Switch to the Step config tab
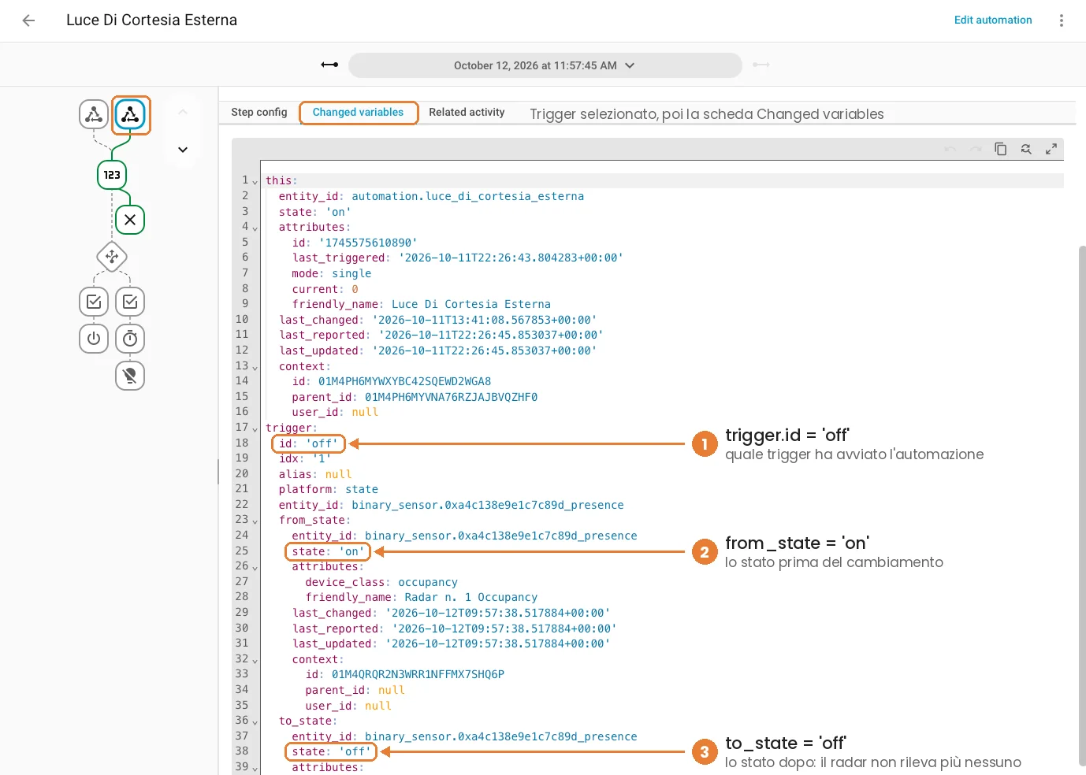The width and height of the screenshot is (1086, 775). pos(259,113)
